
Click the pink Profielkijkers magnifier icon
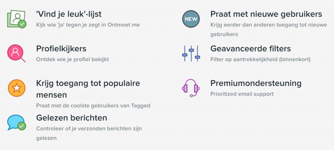point(16,54)
